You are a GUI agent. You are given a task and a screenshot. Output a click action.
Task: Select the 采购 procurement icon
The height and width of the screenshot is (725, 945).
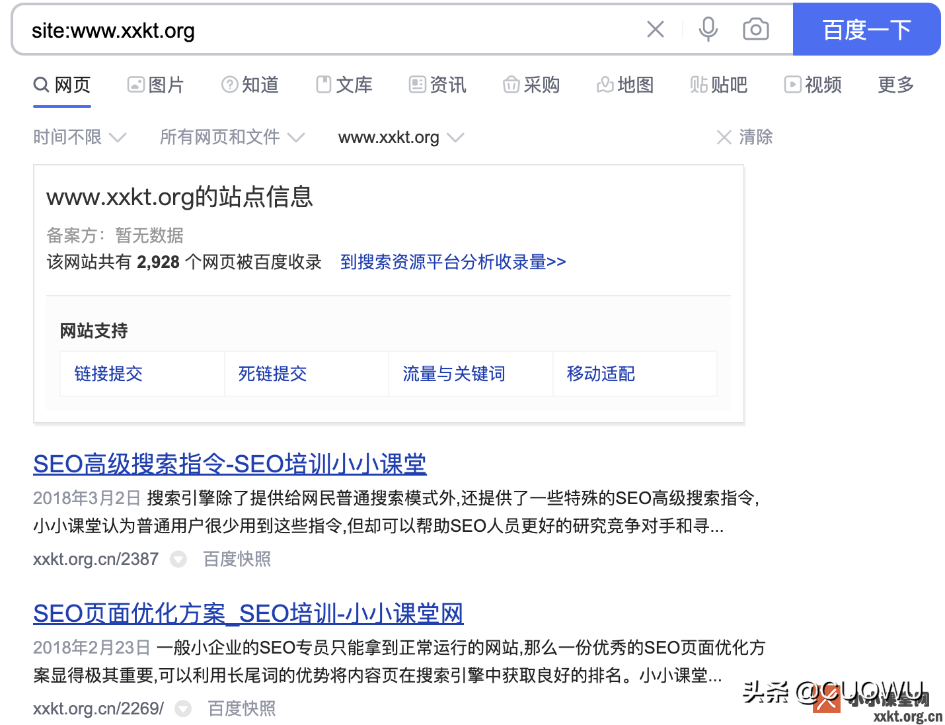point(511,85)
